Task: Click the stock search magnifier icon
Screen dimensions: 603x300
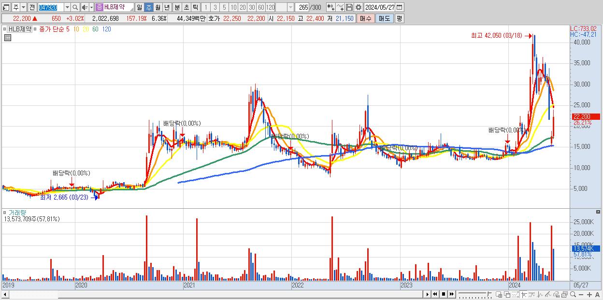Action: (75, 7)
